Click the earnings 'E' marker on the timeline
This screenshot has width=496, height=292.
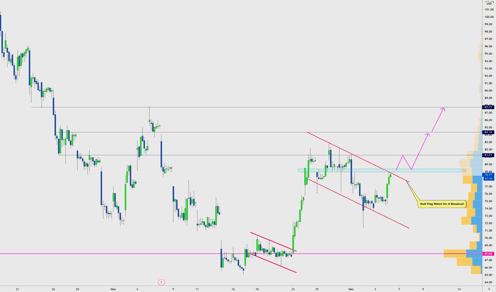click(x=161, y=282)
